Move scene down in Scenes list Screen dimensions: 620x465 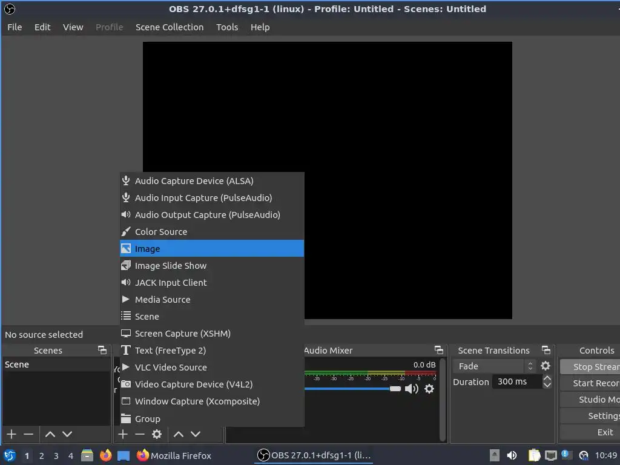click(67, 434)
